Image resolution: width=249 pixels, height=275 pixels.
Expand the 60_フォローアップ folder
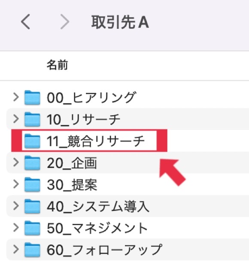click(16, 249)
